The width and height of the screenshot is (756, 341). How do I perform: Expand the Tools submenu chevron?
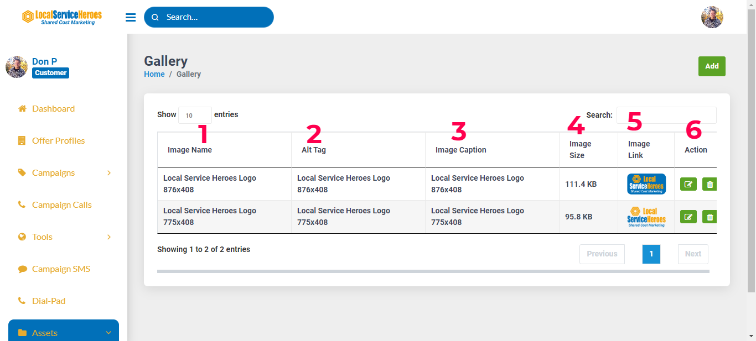point(109,237)
